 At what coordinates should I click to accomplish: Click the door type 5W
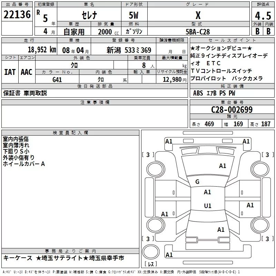pos(134,15)
